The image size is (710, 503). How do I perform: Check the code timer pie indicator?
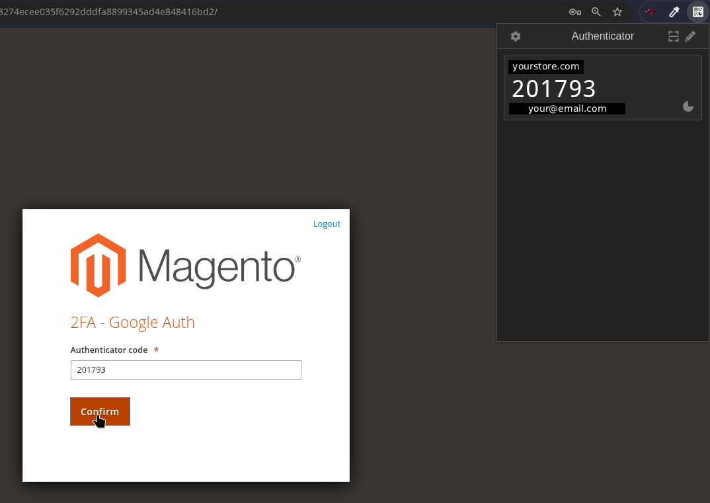coord(688,106)
